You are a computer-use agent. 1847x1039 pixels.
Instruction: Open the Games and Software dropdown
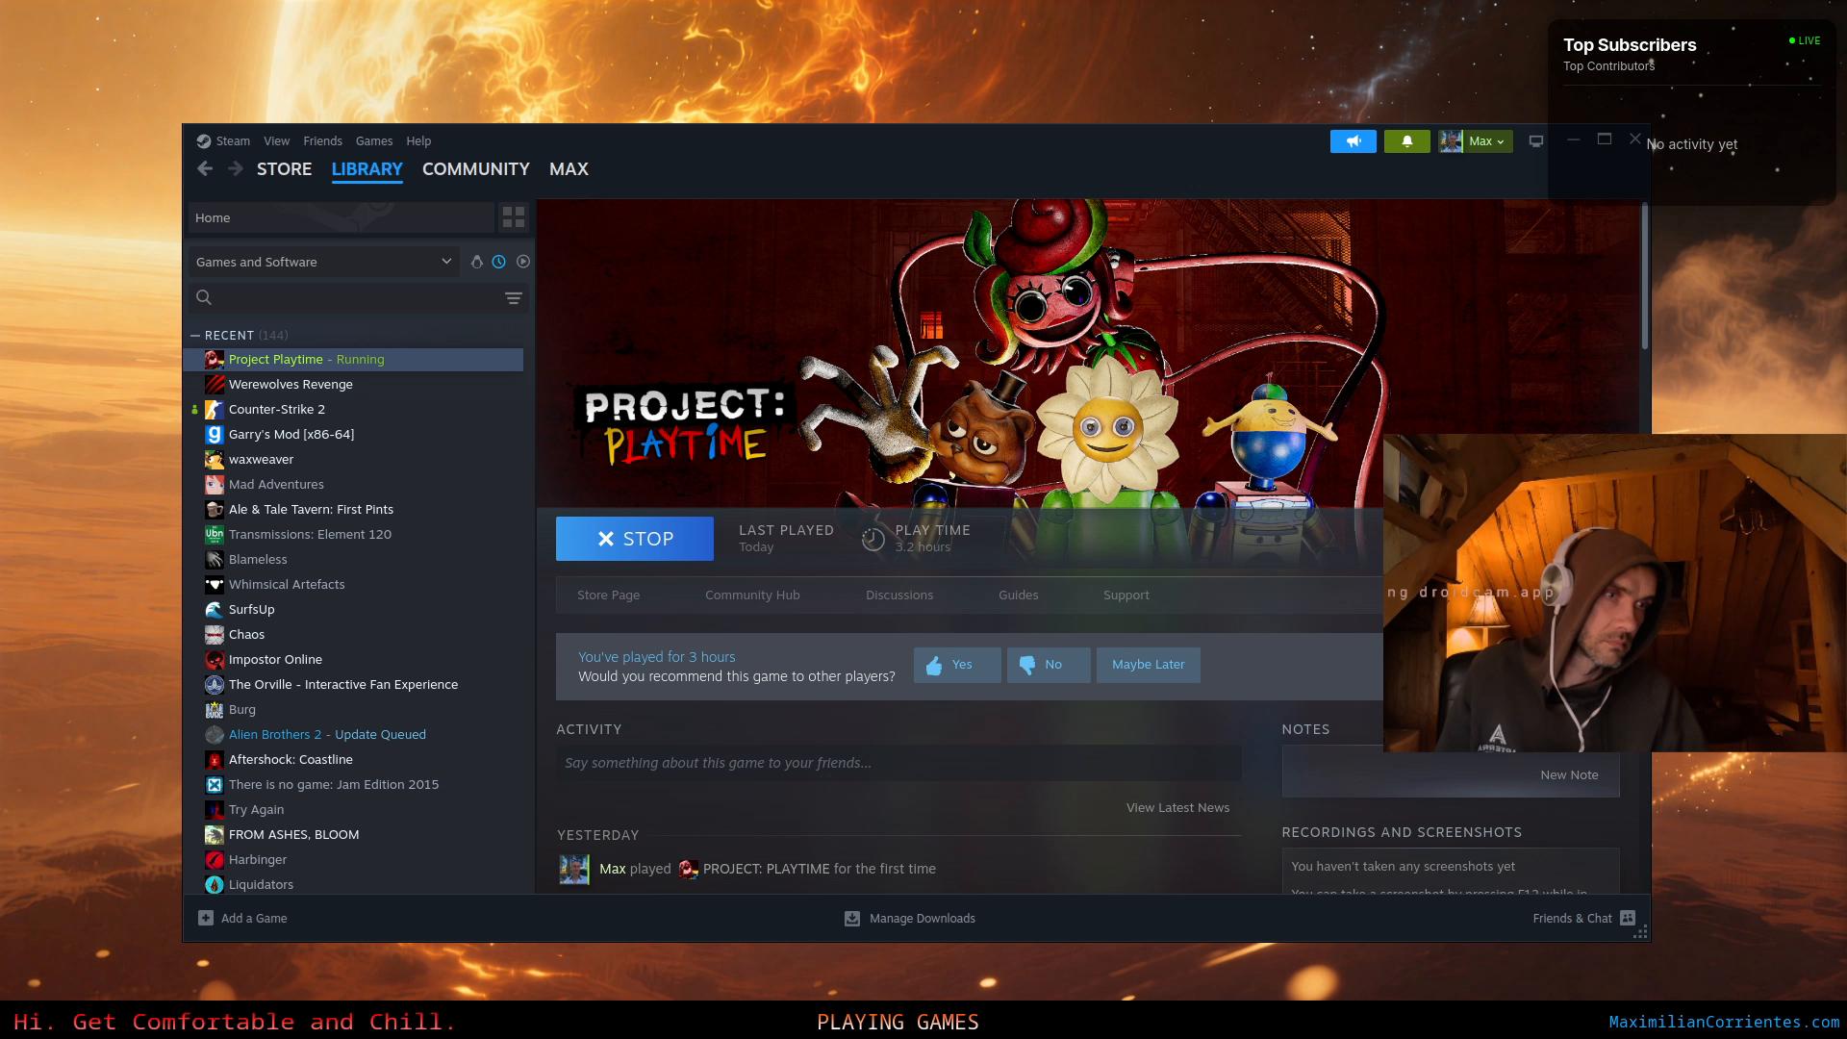(323, 262)
